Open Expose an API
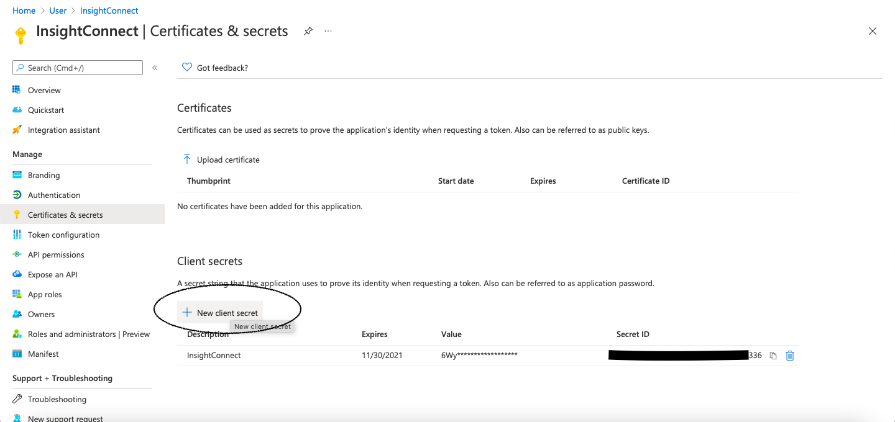 (x=53, y=274)
